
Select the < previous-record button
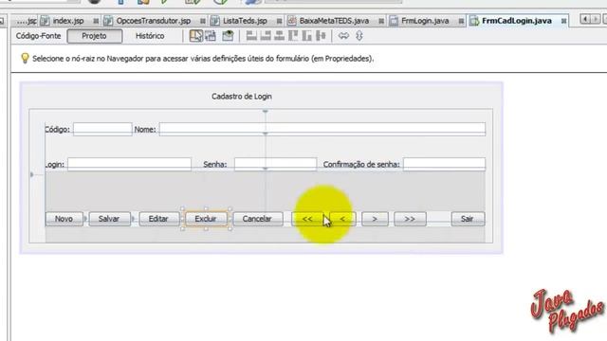342,219
